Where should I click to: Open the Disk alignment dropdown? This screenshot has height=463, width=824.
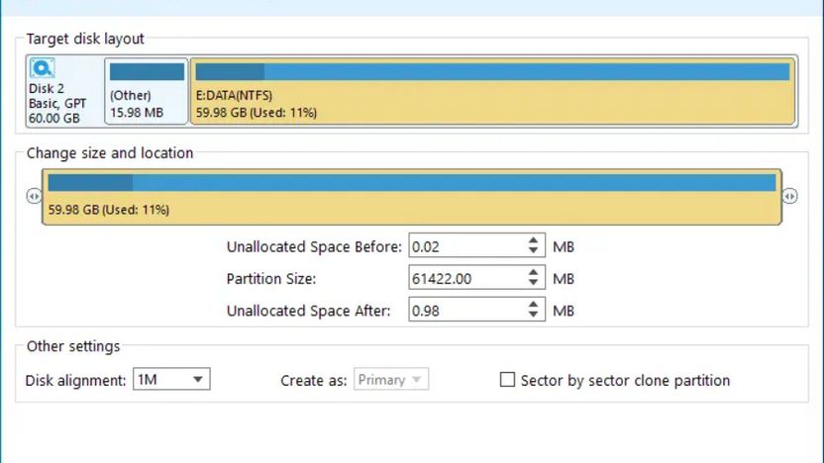[171, 379]
